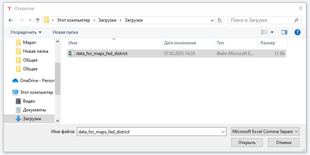Open the file type filter combo box
The image size is (310, 155).
coord(265,131)
